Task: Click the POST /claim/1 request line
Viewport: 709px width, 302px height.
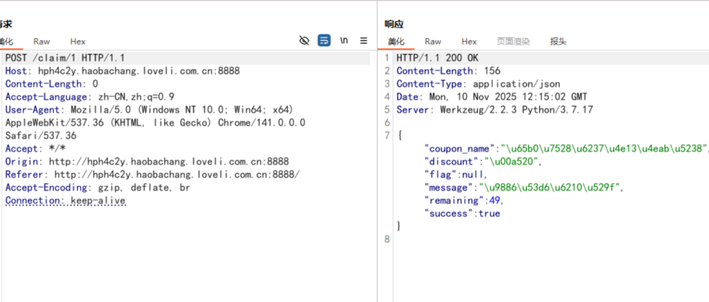Action: (x=65, y=58)
